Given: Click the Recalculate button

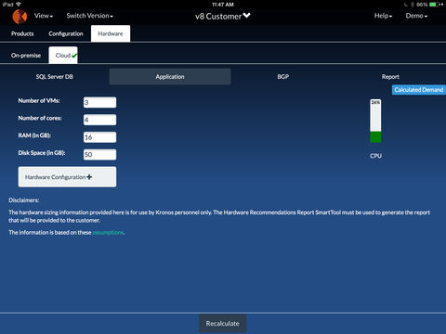Looking at the screenshot, I should 223,324.
